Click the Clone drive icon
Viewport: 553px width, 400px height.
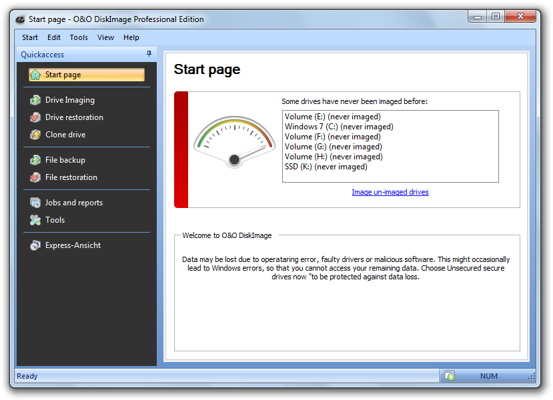pyautogui.click(x=35, y=135)
